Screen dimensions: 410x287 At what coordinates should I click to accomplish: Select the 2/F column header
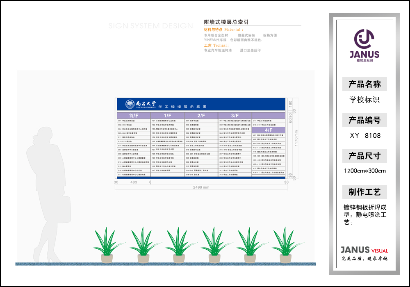coord(201,116)
